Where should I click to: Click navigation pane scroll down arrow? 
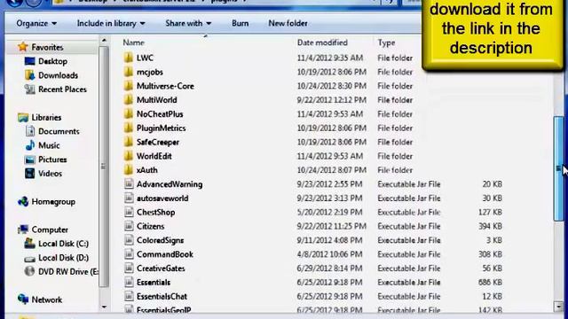[104, 307]
